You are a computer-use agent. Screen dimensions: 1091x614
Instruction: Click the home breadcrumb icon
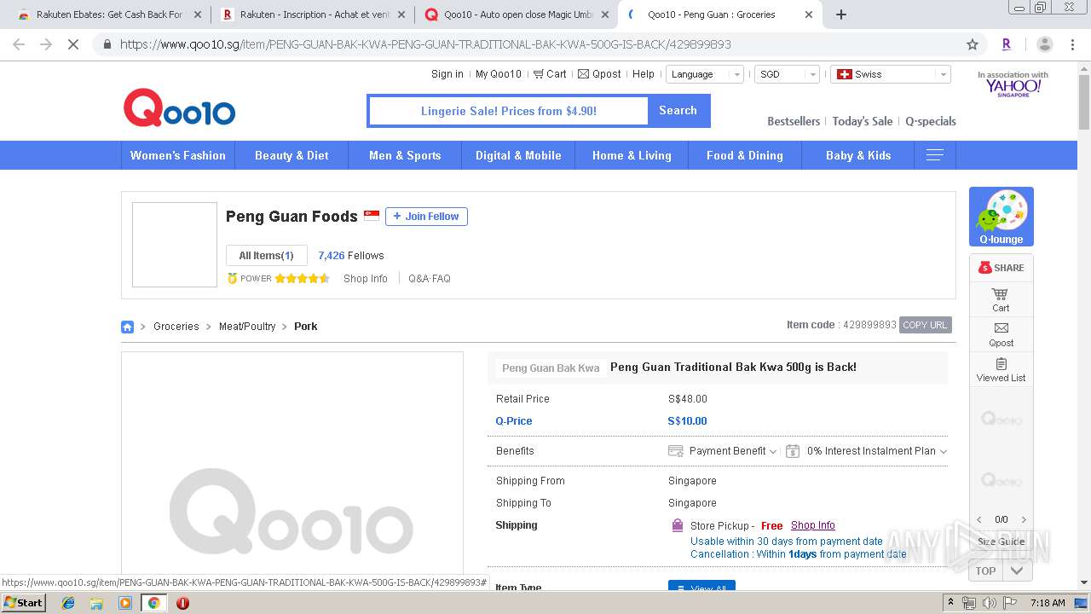click(x=127, y=327)
